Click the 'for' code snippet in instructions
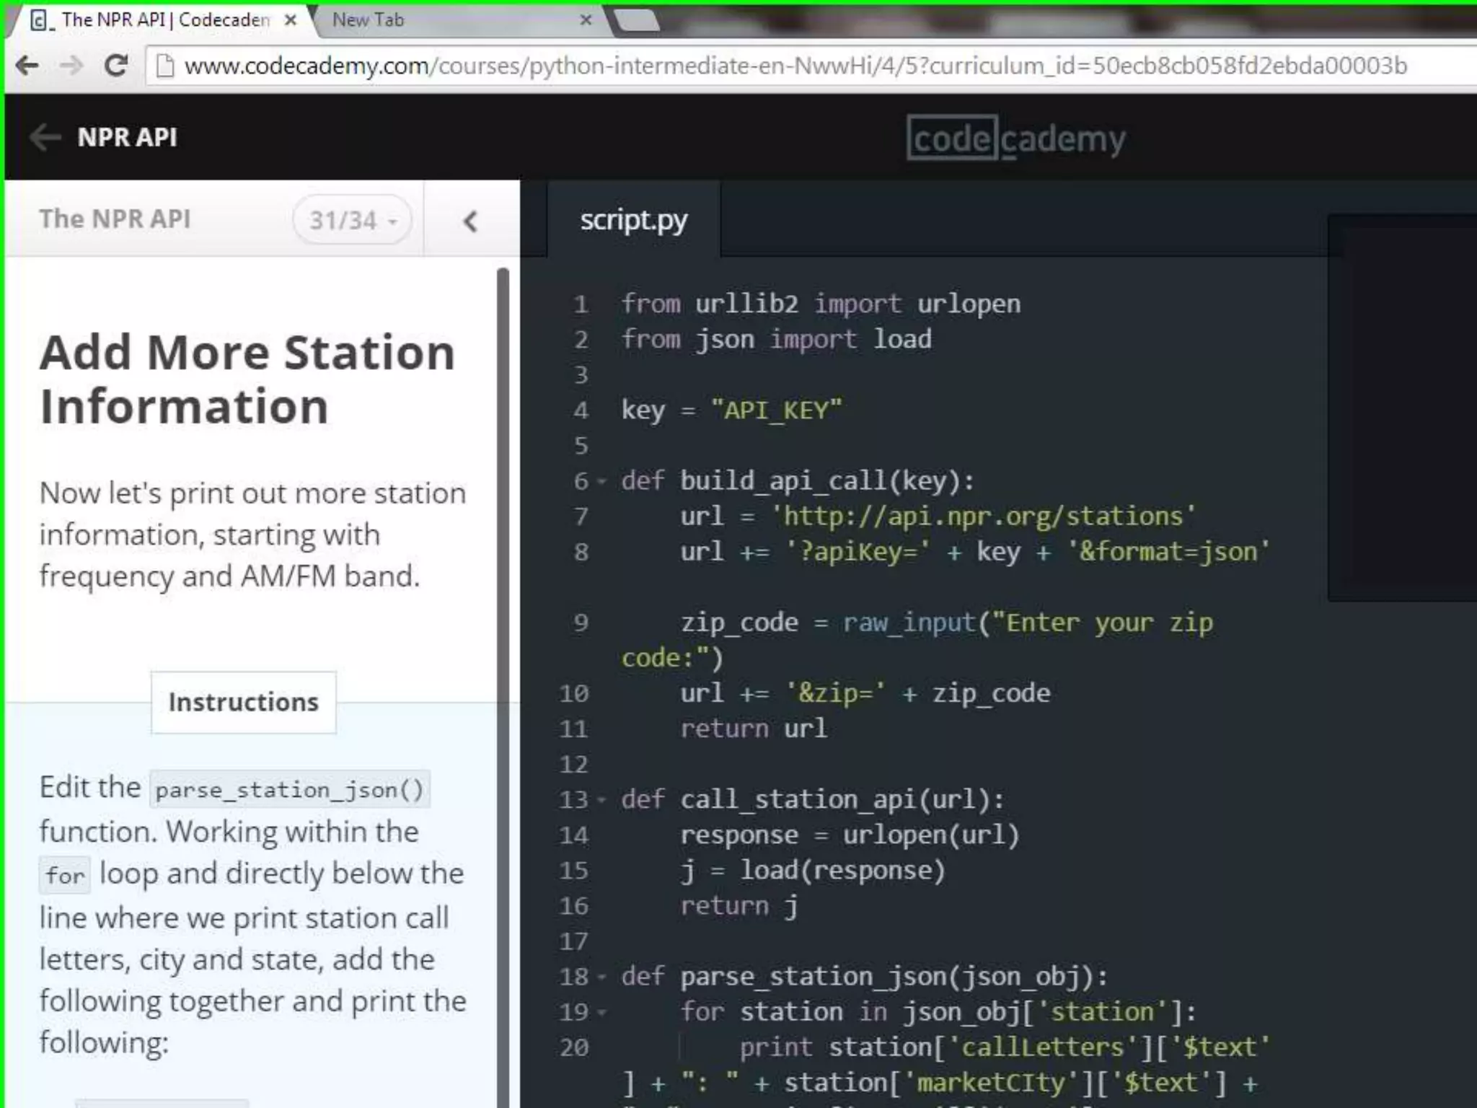This screenshot has width=1477, height=1108. click(65, 876)
